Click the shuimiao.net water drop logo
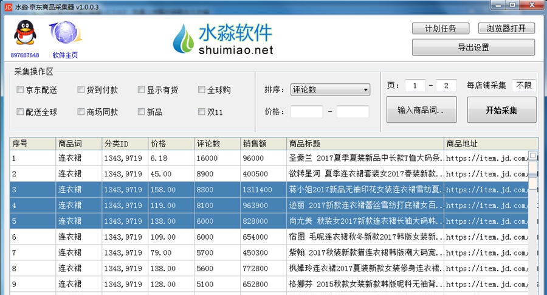The height and width of the screenshot is (295, 547). click(183, 38)
